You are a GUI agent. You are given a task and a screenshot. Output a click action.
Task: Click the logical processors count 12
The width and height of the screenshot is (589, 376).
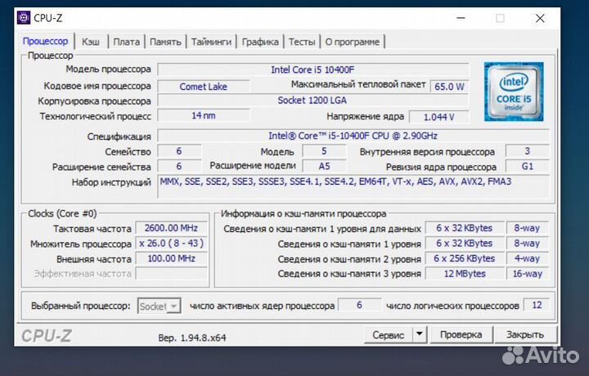click(537, 305)
